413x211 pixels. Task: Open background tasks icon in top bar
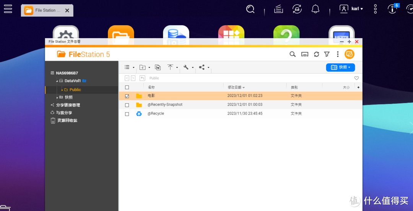pyautogui.click(x=278, y=9)
